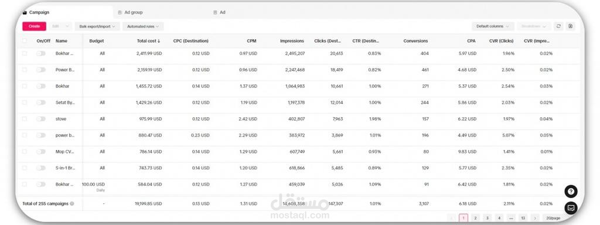The height and width of the screenshot is (225, 600).
Task: Toggle switch for campaign costing 1,455.72 USD
Action: [41, 86]
